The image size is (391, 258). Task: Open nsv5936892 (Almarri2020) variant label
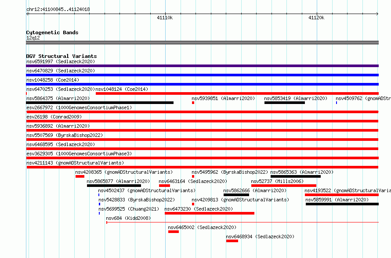click(58, 126)
